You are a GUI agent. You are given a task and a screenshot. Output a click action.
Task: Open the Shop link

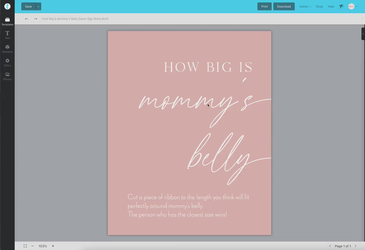(x=319, y=7)
